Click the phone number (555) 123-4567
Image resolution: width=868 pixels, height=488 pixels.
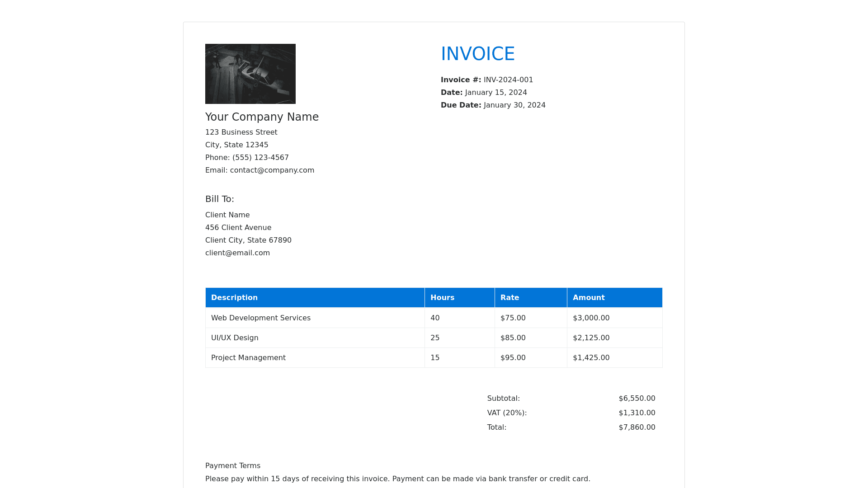[260, 158]
